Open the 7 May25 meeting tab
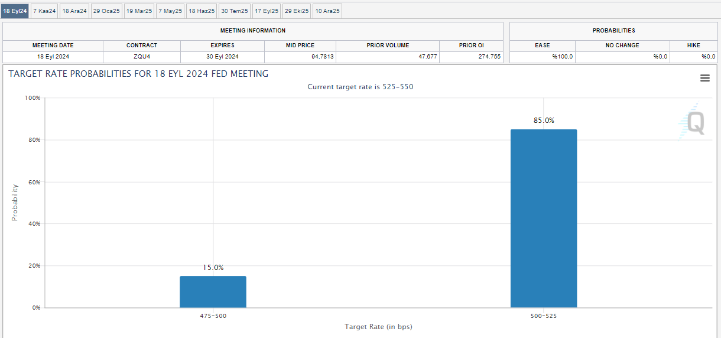The width and height of the screenshot is (721, 338). [170, 11]
